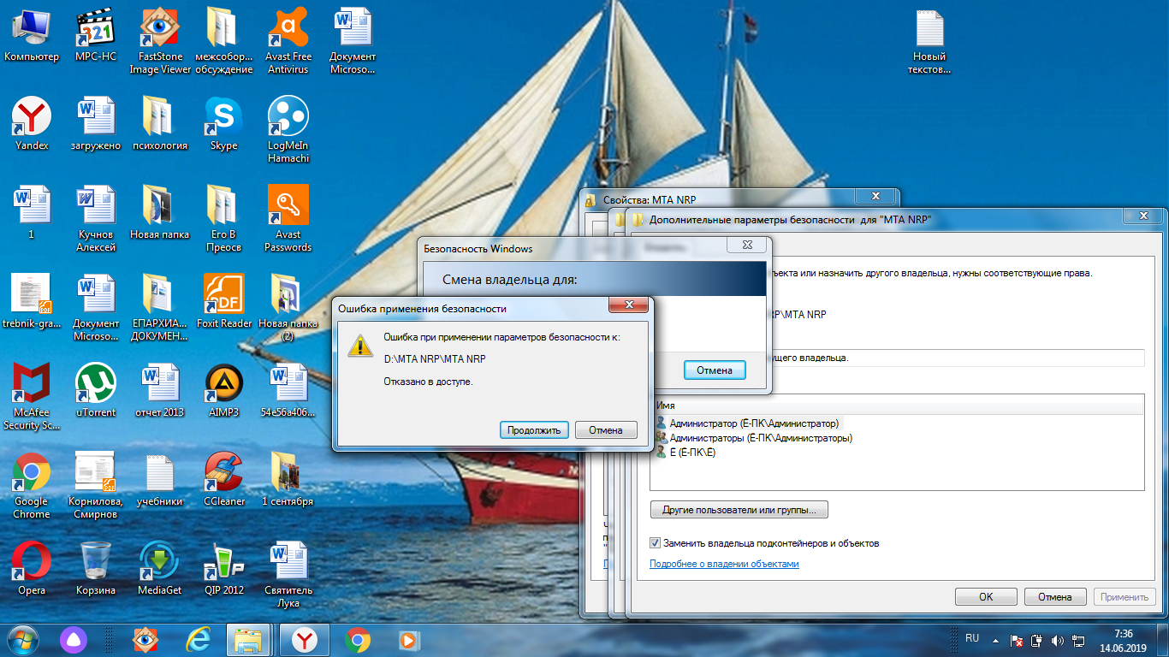Viewport: 1169px width, 657px height.
Task: Open the Кучнов Алексей Word document
Action: point(96,219)
